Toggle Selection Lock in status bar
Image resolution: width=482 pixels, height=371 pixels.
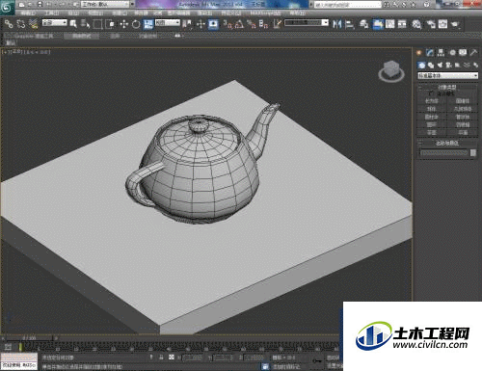161,358
